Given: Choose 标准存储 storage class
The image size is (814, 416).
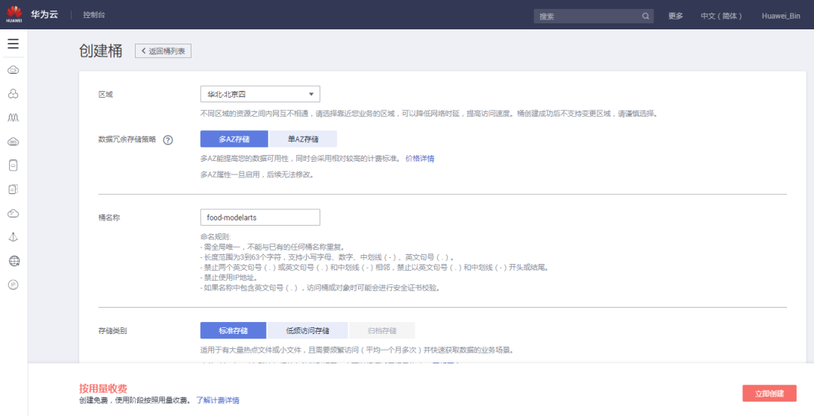Looking at the screenshot, I should click(233, 330).
